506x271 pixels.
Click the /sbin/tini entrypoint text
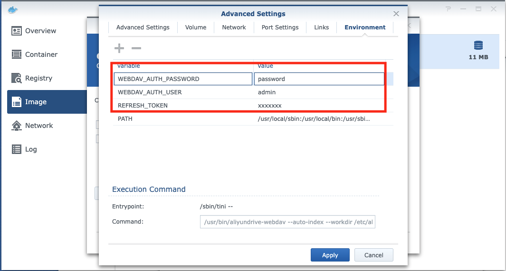(x=216, y=207)
